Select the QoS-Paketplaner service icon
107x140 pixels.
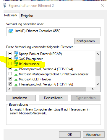16,59
